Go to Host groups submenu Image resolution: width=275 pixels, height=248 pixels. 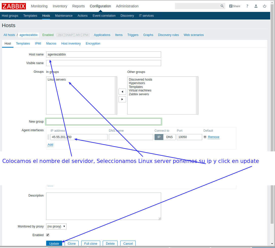pos(10,16)
